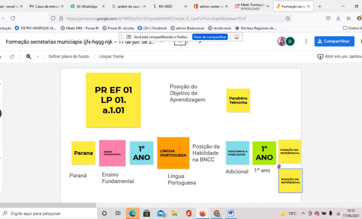Open Microsoft Word from the taskbar
362x219 pixels.
pyautogui.click(x=231, y=213)
